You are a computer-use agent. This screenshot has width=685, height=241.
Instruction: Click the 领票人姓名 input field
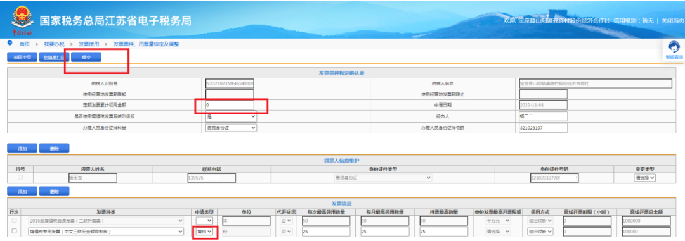[93, 178]
